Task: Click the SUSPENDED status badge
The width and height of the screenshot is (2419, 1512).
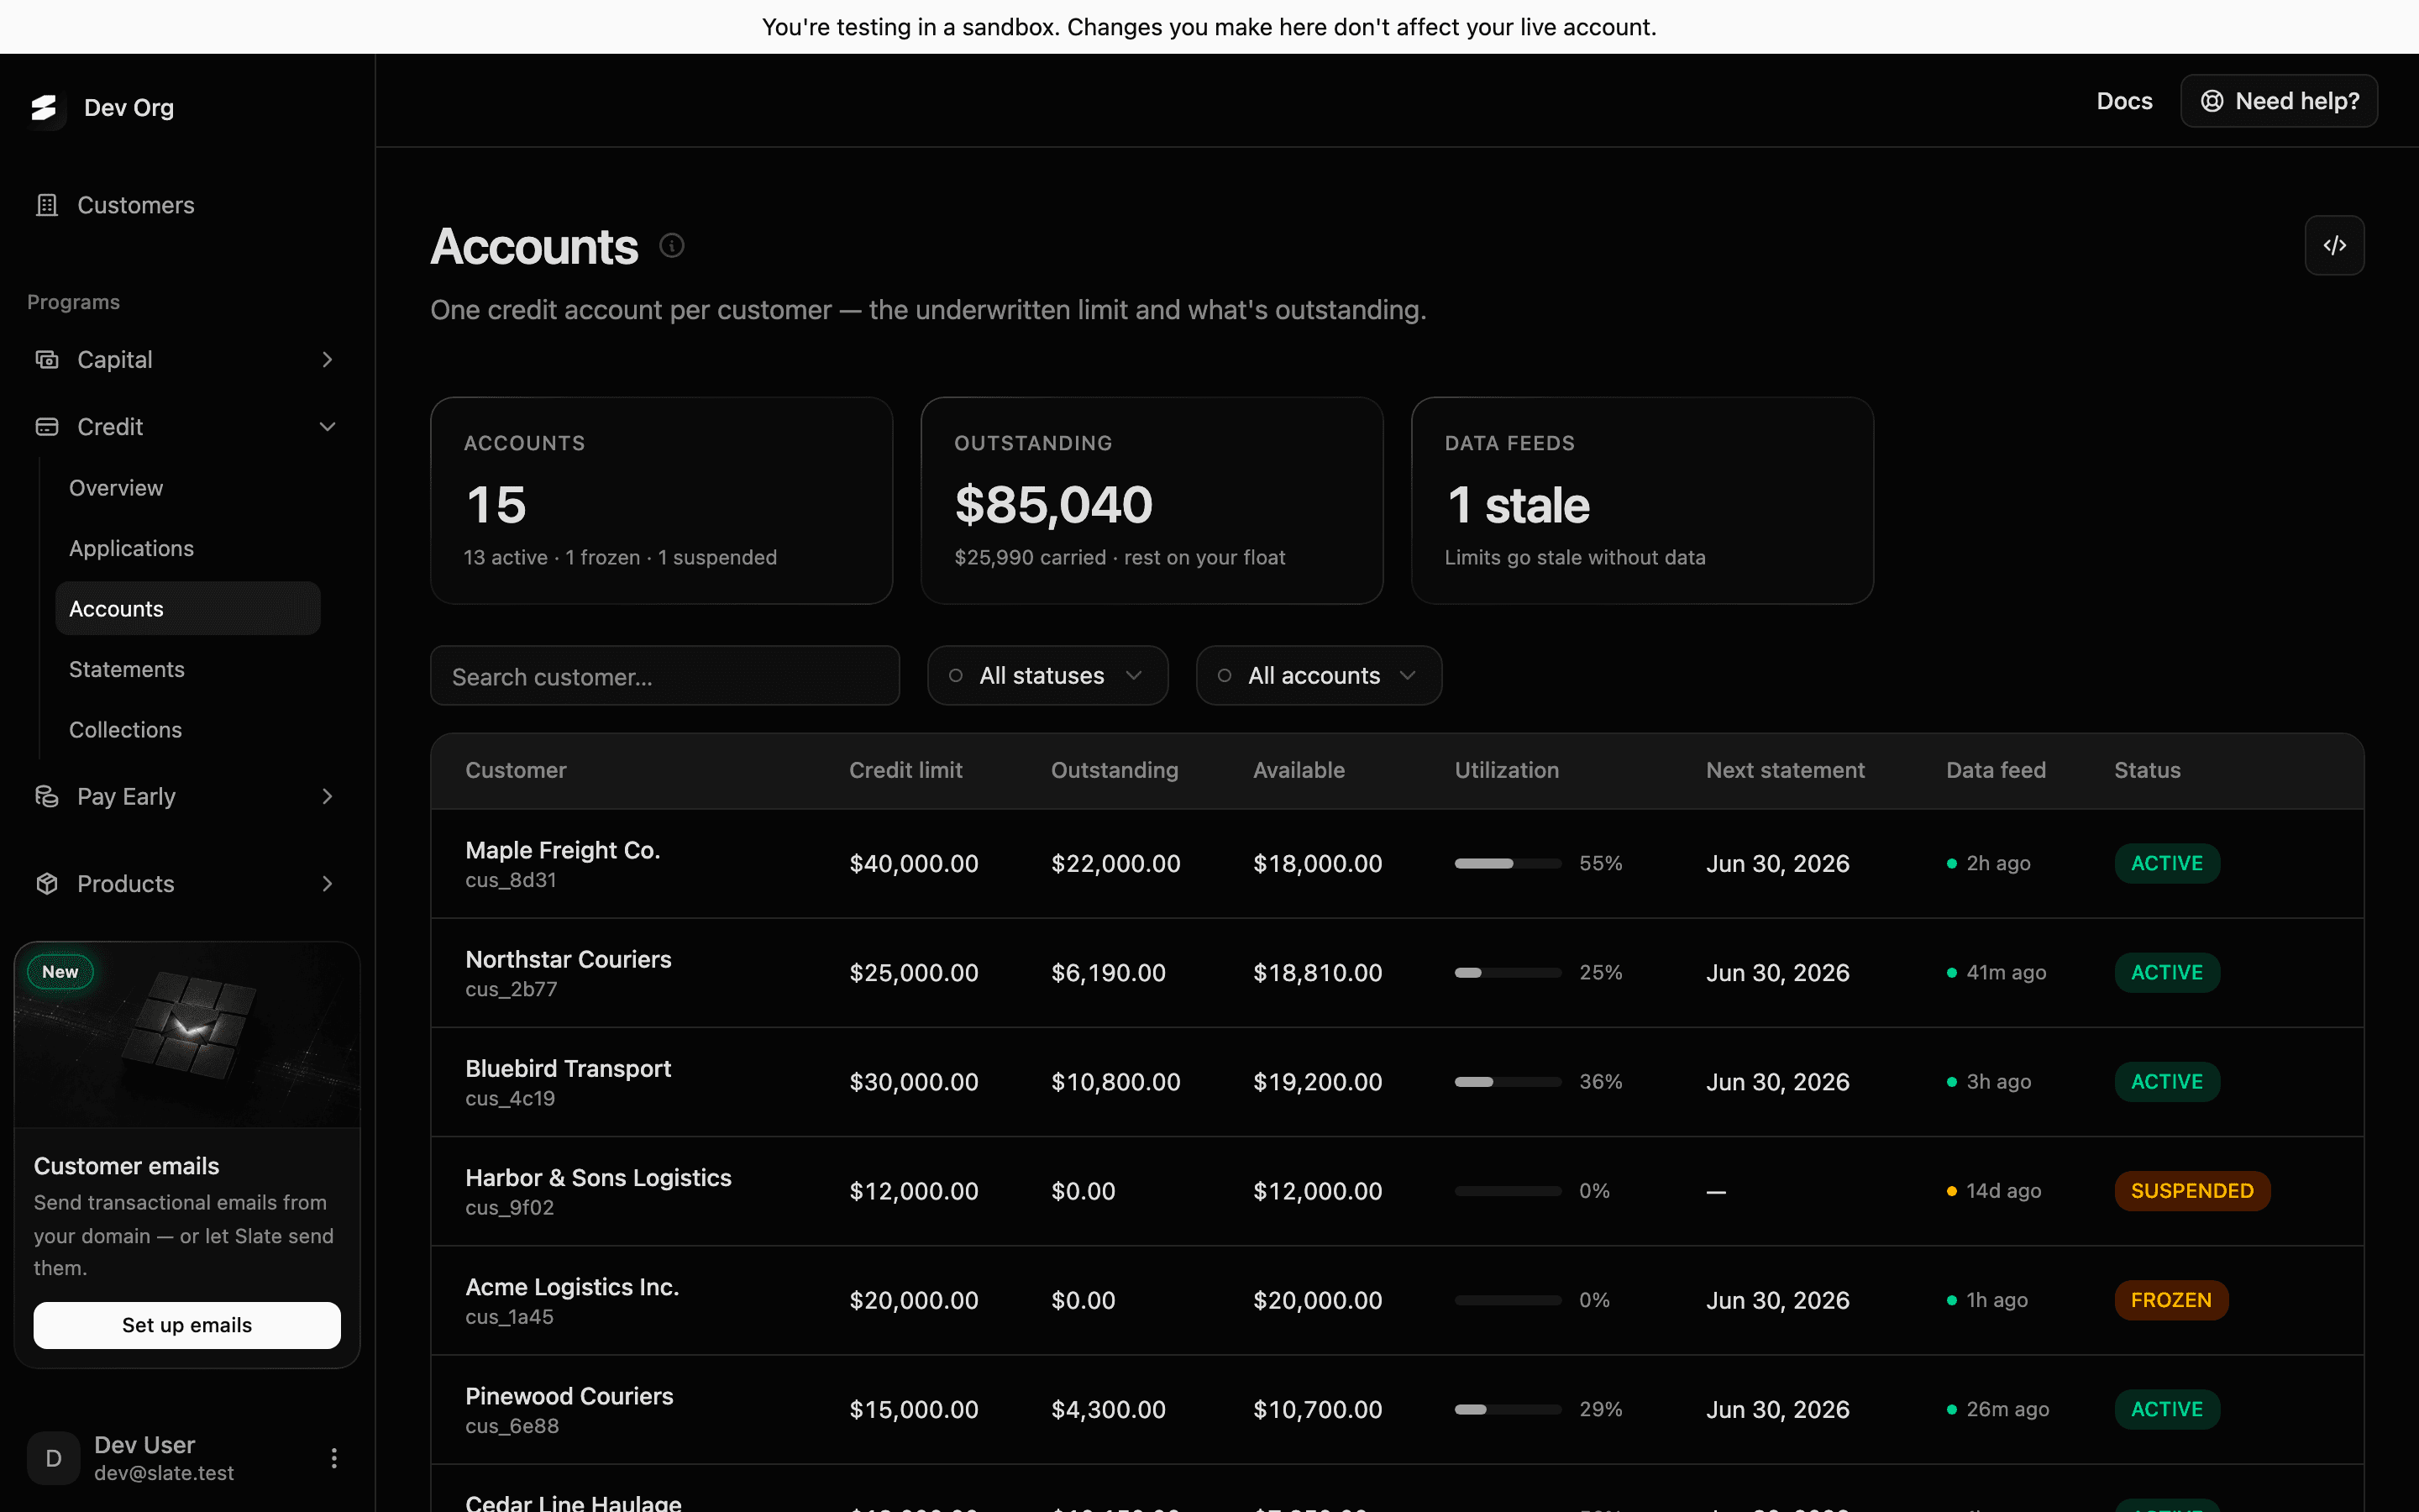Action: click(2191, 1191)
